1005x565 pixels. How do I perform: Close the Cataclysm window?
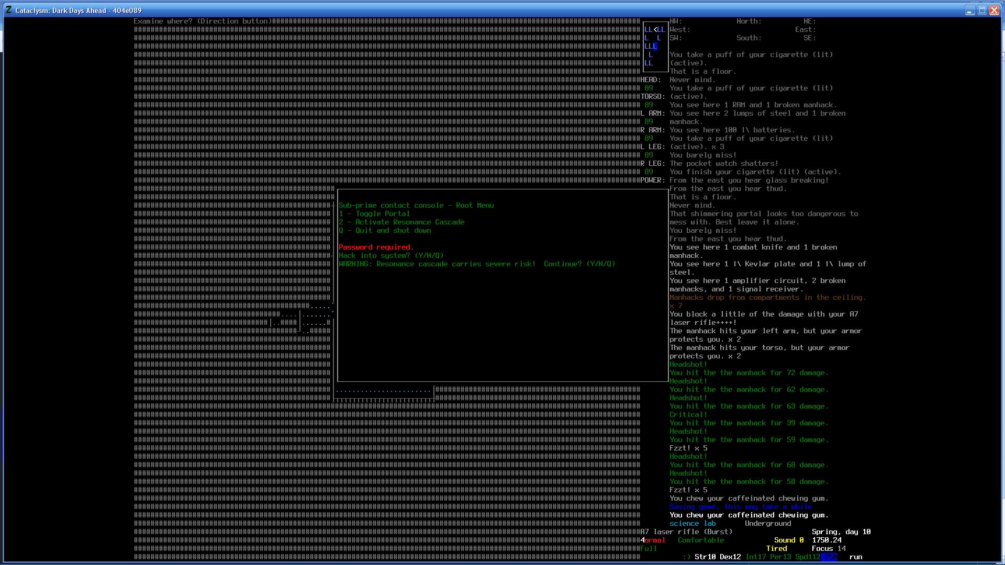994,10
